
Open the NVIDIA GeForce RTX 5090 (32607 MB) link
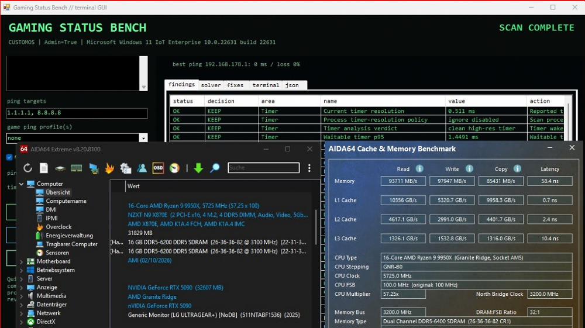175,288
